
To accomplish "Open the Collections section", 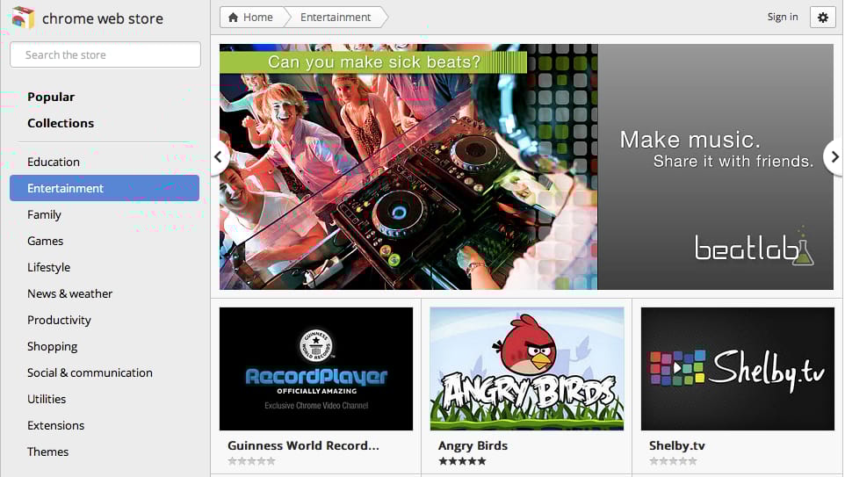I will point(61,124).
